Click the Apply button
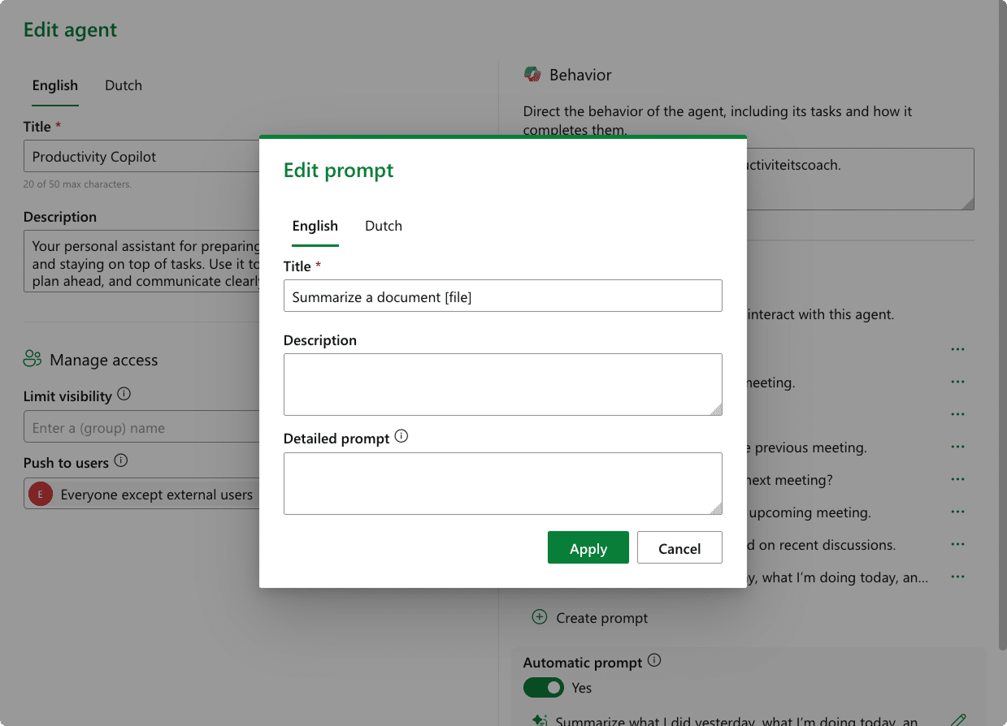 [x=588, y=548]
